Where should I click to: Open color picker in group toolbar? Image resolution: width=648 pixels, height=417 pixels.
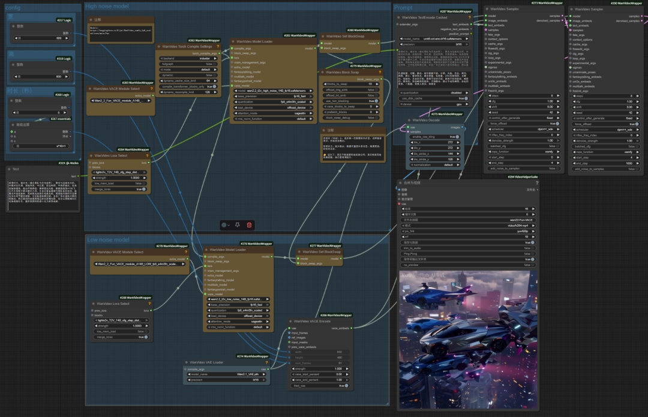pos(225,225)
